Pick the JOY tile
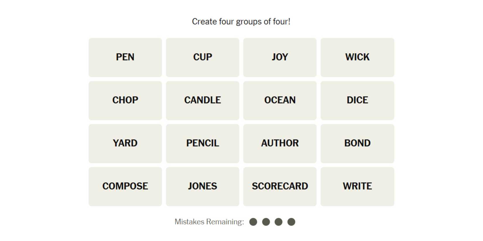The height and width of the screenshot is (241, 483). click(280, 57)
